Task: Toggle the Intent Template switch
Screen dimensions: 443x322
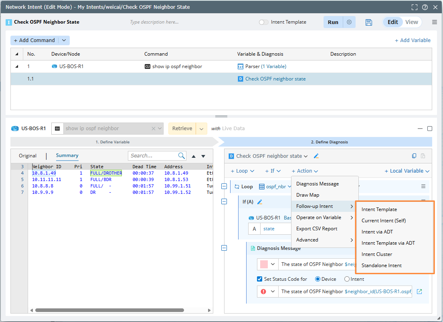Action: click(x=263, y=22)
